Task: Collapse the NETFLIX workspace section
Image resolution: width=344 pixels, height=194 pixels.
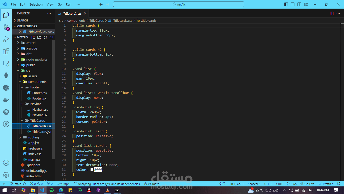Action: 23,37
